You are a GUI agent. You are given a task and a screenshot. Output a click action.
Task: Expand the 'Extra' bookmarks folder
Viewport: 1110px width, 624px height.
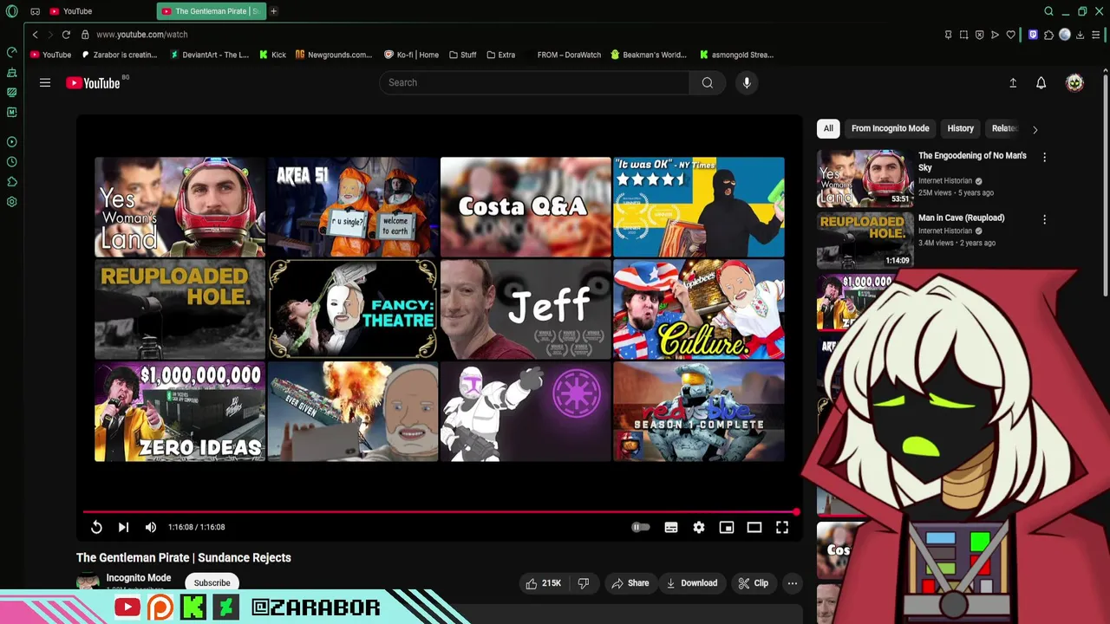501,55
